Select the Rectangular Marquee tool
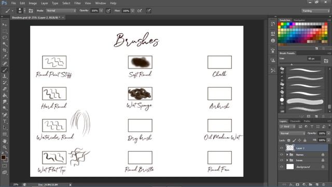The height and width of the screenshot is (187, 332). click(5, 31)
